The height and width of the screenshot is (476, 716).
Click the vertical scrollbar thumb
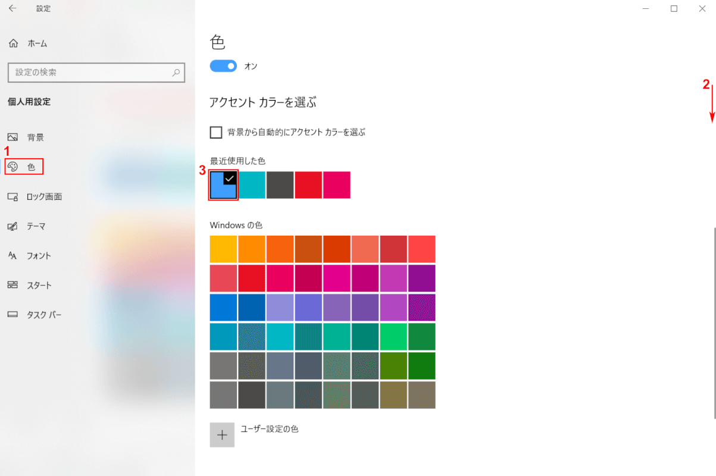714,322
